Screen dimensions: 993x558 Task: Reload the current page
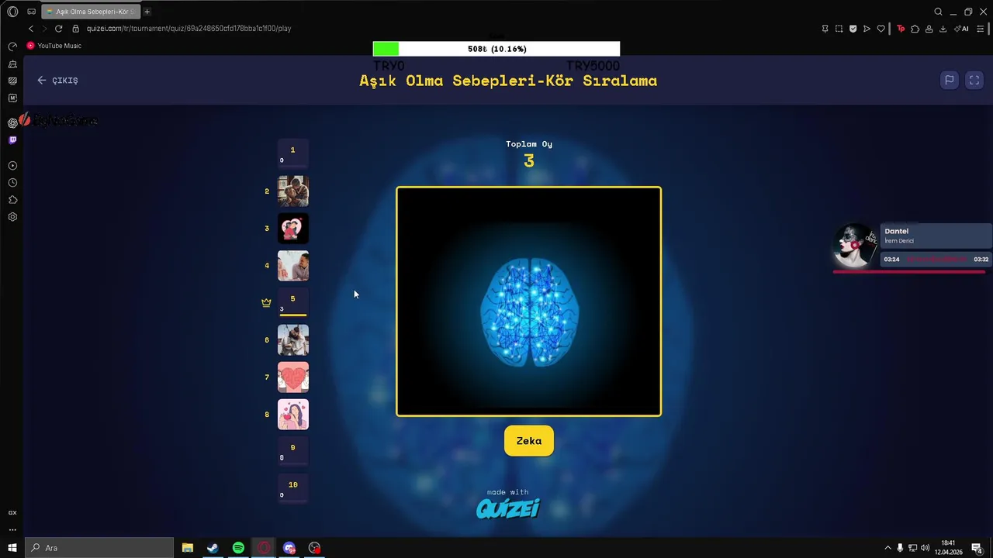tap(58, 29)
